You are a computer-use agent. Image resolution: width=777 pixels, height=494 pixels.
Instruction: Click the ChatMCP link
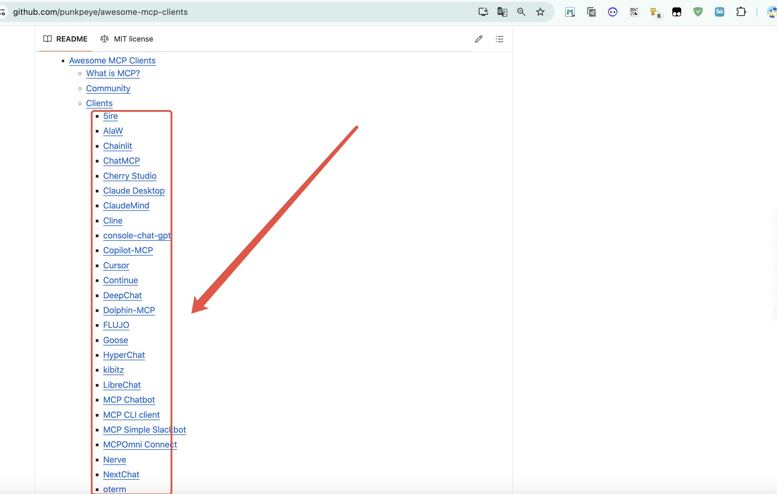[x=122, y=161]
